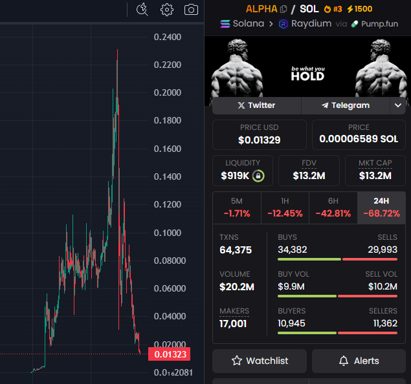Click the red 0.01323 current price label
This screenshot has height=384, width=411.
(169, 354)
